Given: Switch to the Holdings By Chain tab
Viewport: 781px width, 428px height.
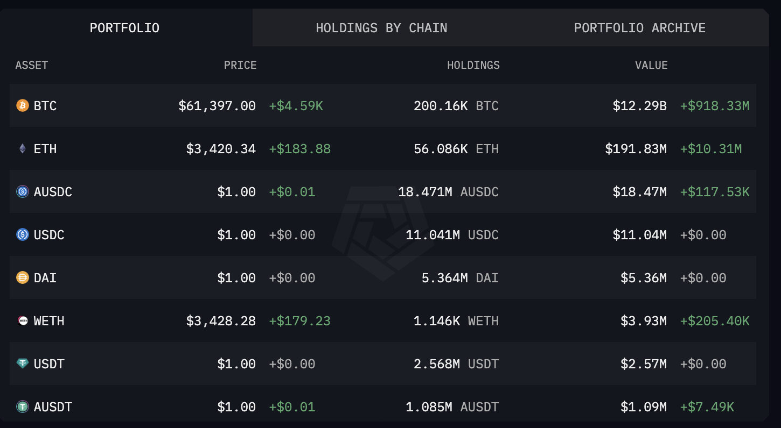Looking at the screenshot, I should [x=381, y=28].
